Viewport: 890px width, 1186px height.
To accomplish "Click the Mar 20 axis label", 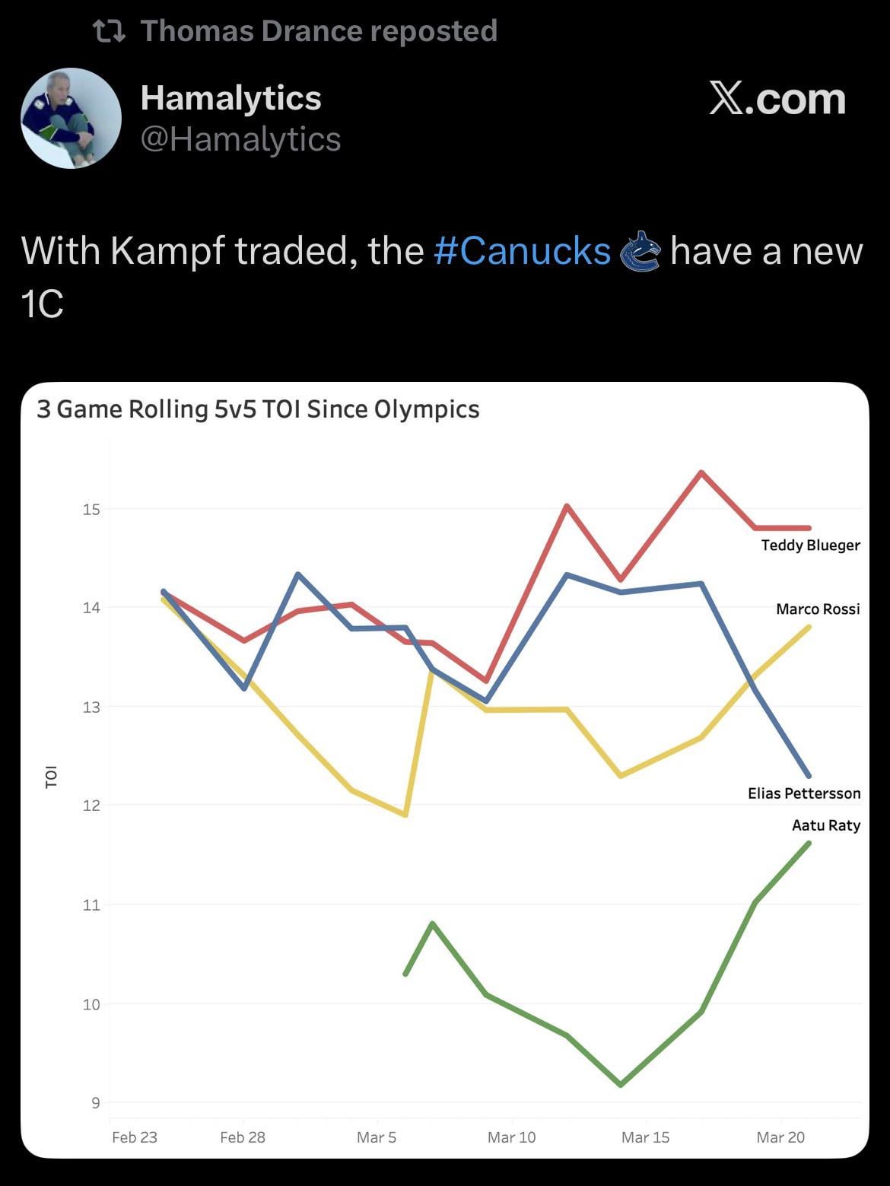I will point(780,1137).
